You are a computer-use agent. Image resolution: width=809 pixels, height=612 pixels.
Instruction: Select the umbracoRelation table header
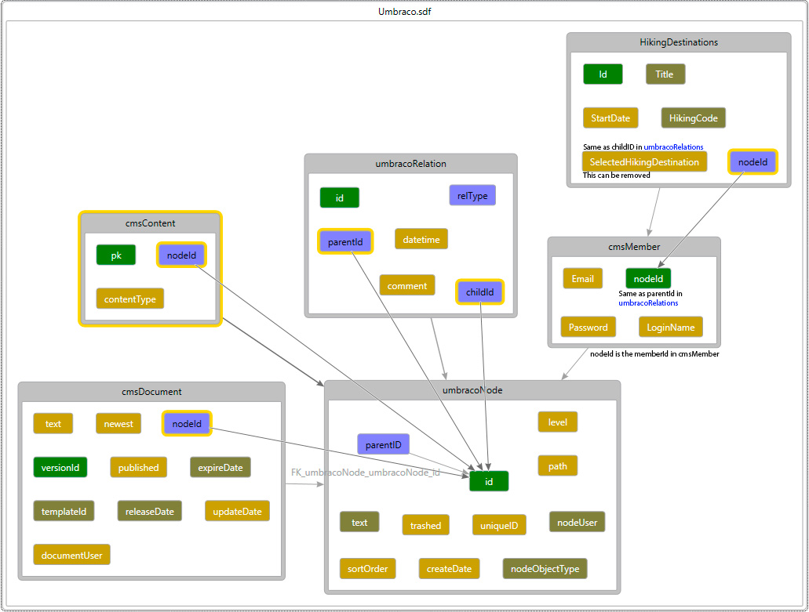[x=410, y=164]
